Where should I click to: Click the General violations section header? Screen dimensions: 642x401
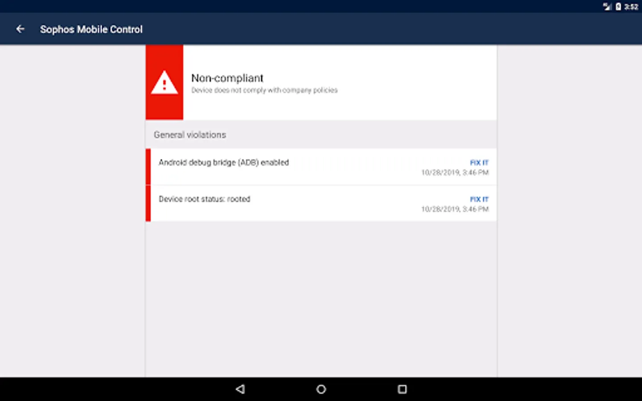click(x=190, y=135)
